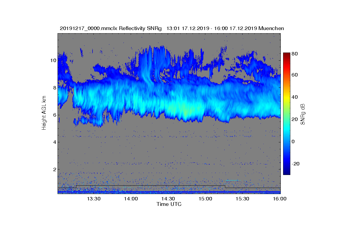Click the height tick label 8
The height and width of the screenshot is (231, 347).
point(54,88)
